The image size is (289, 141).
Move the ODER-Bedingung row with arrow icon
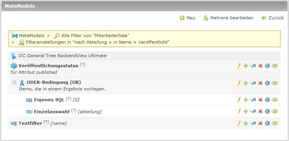(x=253, y=83)
